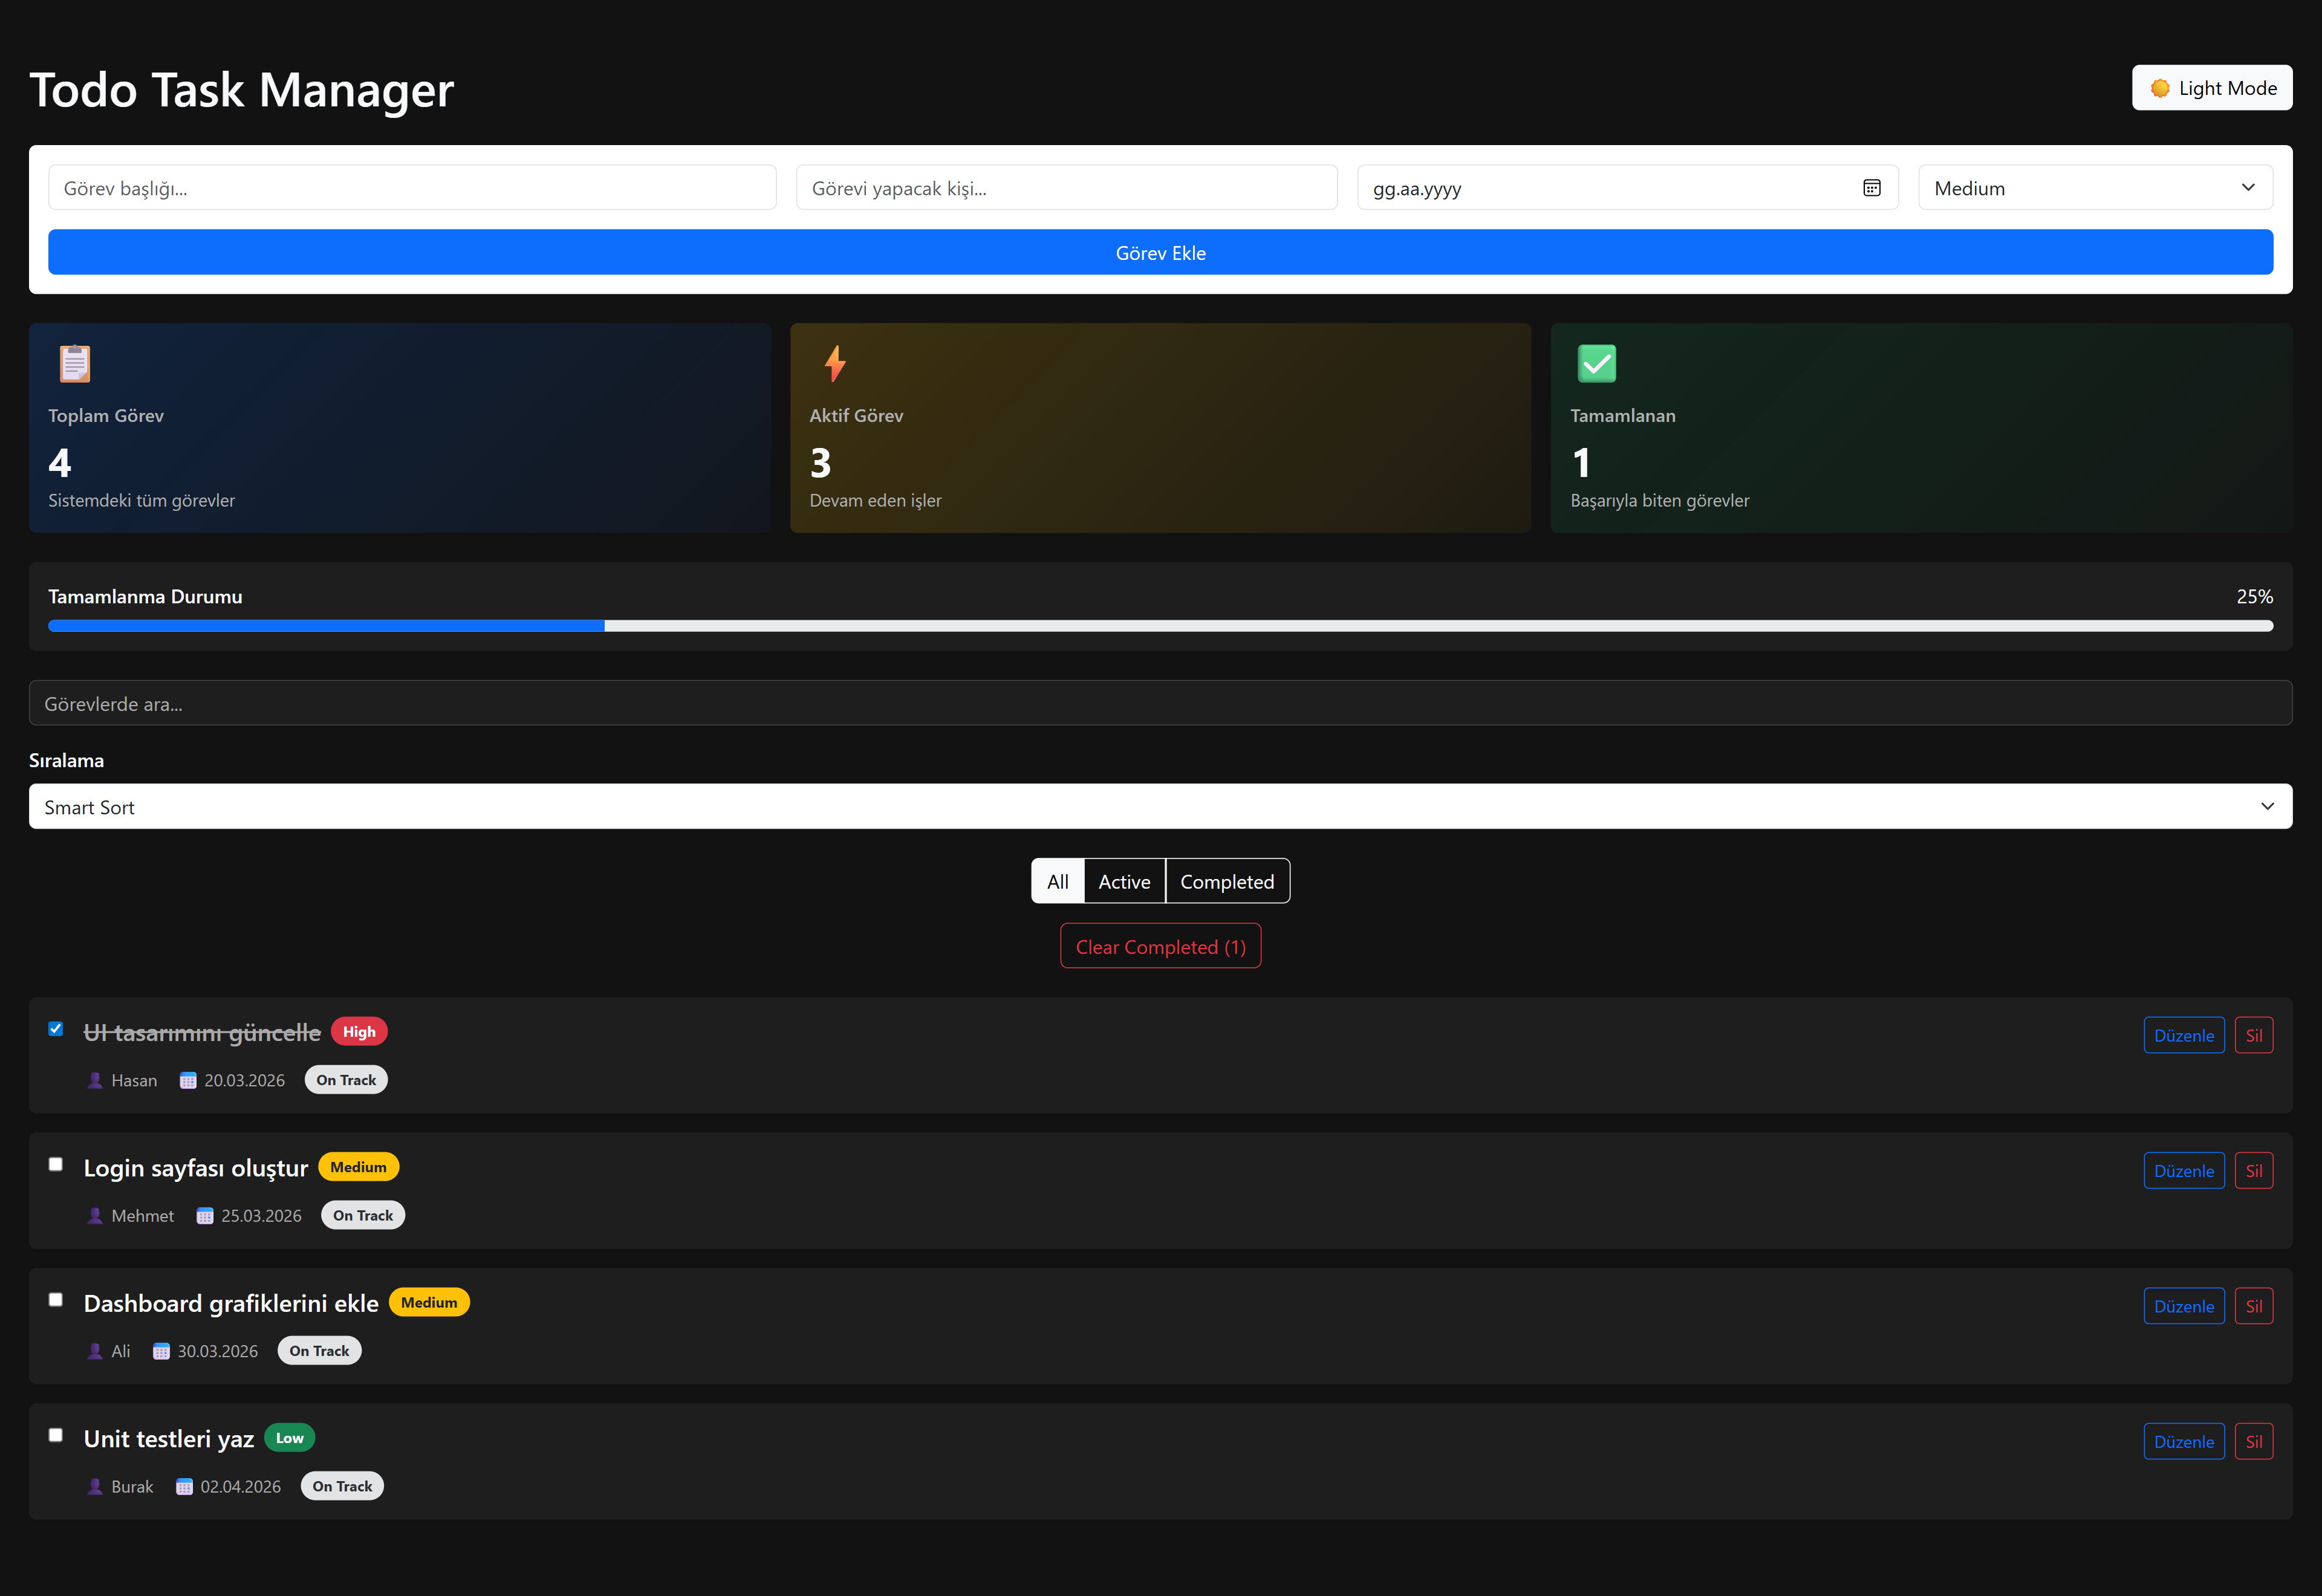Click Clear Completed (1)
Image resolution: width=2322 pixels, height=1596 pixels.
[x=1160, y=946]
